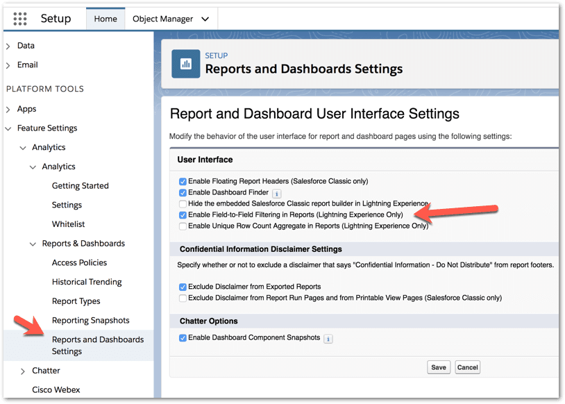The image size is (565, 404).
Task: Collapse the top-level Analytics chevron
Action: tap(23, 148)
